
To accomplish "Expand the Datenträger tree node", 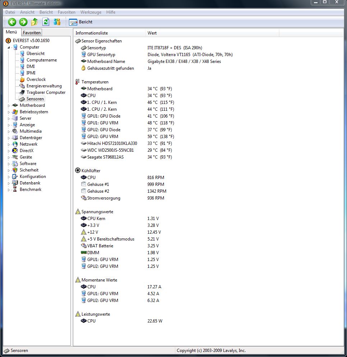I will click(x=9, y=138).
